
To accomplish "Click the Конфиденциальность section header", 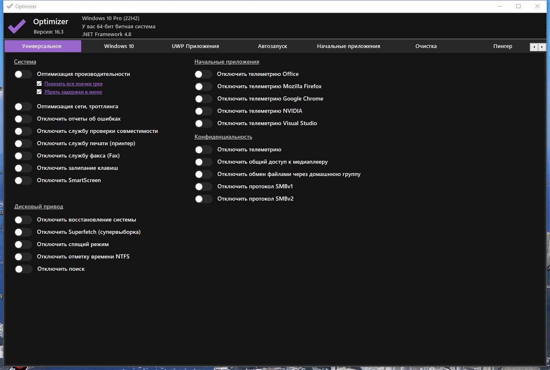I will click(x=223, y=137).
